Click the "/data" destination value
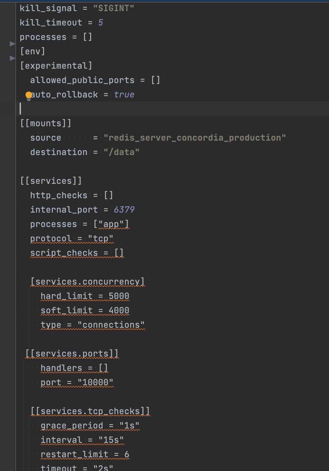The width and height of the screenshot is (329, 471). 121,152
